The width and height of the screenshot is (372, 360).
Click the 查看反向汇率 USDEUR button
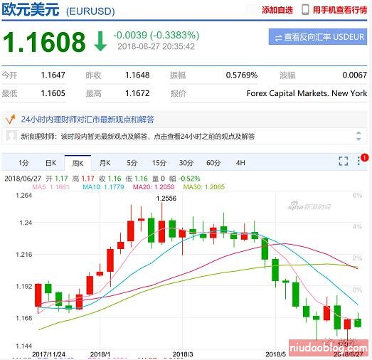click(318, 37)
